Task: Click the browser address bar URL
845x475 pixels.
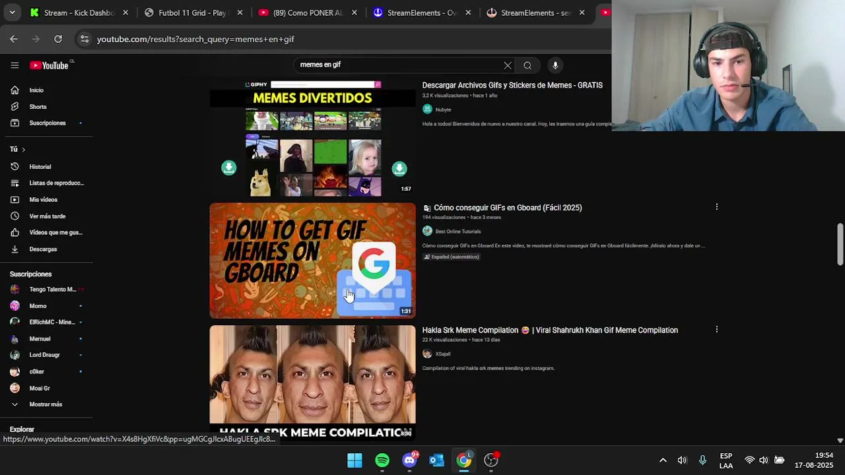Action: [x=195, y=39]
